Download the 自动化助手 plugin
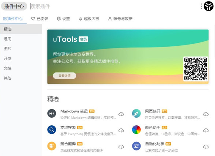The height and width of the screenshot is (156, 215). 206,147
